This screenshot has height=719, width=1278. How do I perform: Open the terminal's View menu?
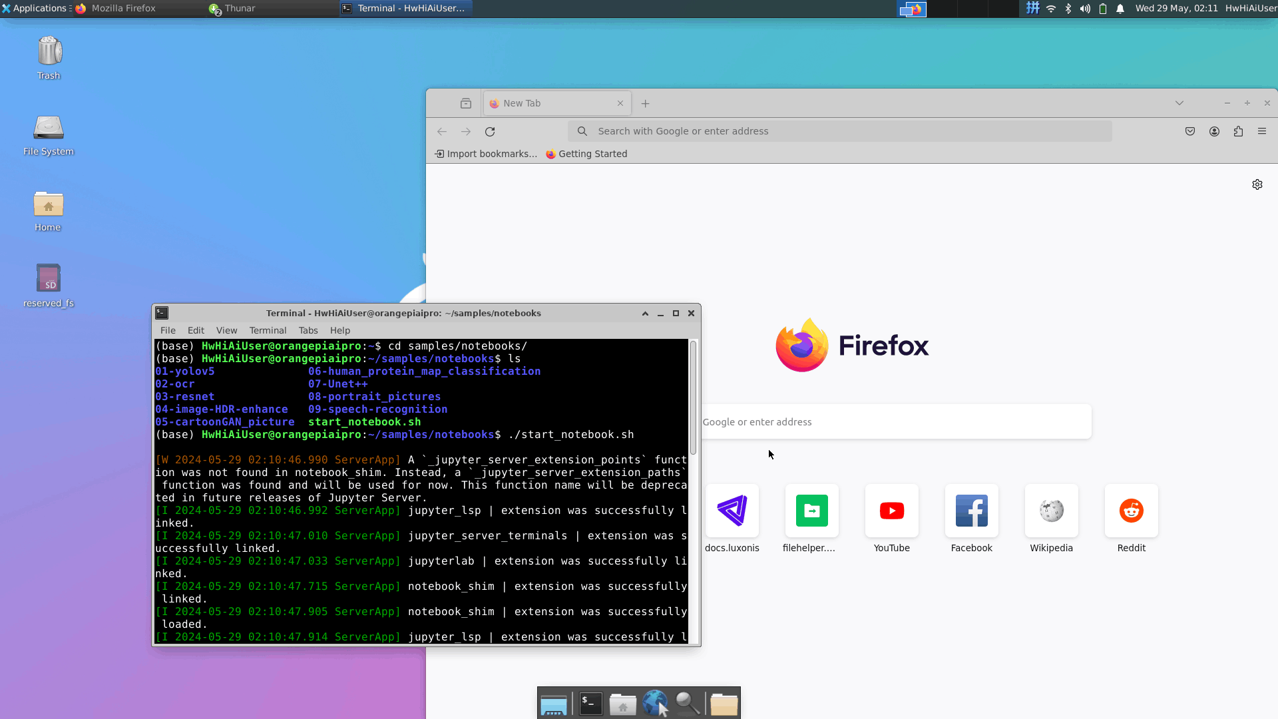pyautogui.click(x=226, y=330)
